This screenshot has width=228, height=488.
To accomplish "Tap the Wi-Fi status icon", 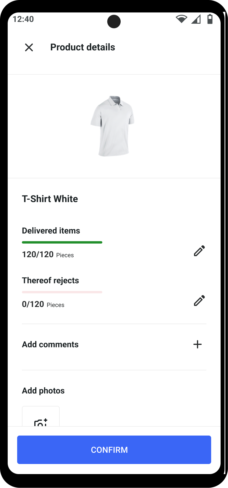I will [x=181, y=19].
